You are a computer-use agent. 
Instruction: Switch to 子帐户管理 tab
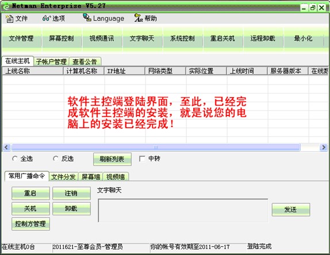coord(51,62)
